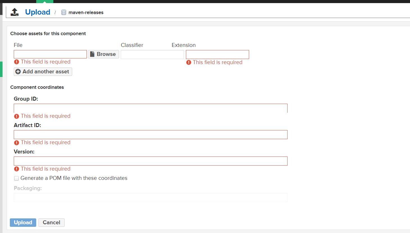410x233 pixels.
Task: Click the blue Upload page heading
Action: (38, 12)
